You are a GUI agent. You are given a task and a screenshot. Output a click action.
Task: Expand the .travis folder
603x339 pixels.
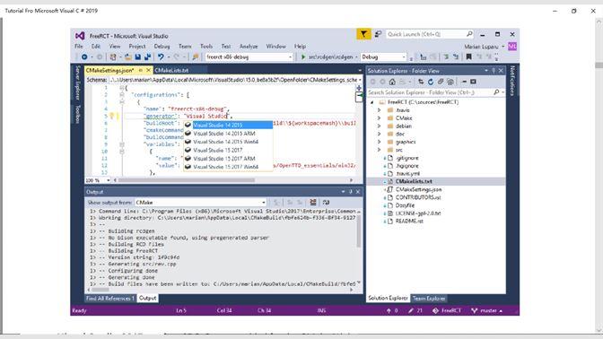380,110
